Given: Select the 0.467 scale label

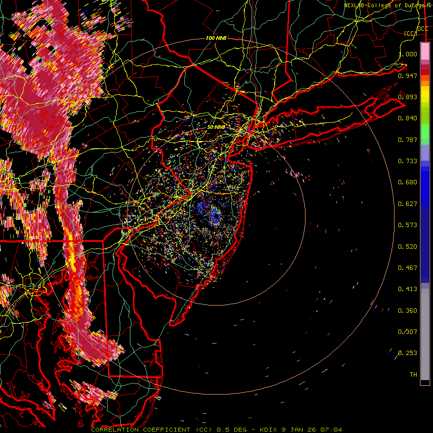Looking at the screenshot, I should (x=408, y=268).
